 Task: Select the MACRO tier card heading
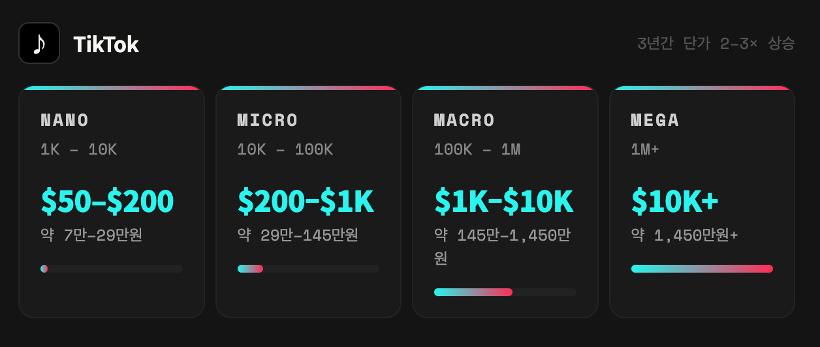click(465, 120)
